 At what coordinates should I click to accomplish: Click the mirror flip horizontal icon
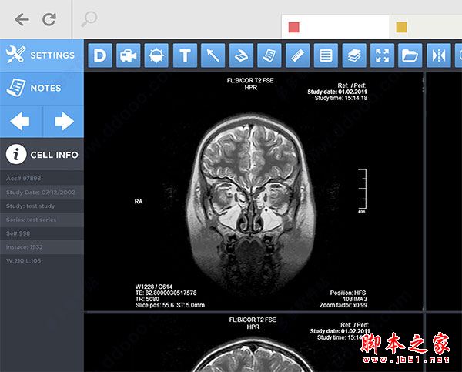point(439,55)
